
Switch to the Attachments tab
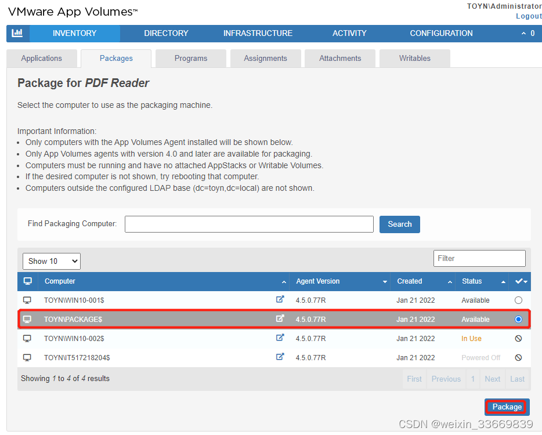tap(340, 59)
